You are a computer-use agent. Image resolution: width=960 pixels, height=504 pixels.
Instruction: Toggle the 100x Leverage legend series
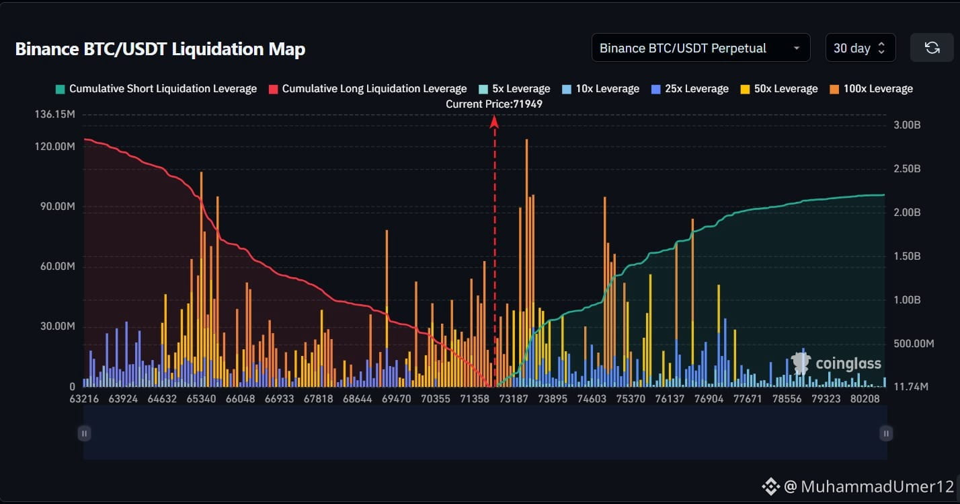coord(871,89)
